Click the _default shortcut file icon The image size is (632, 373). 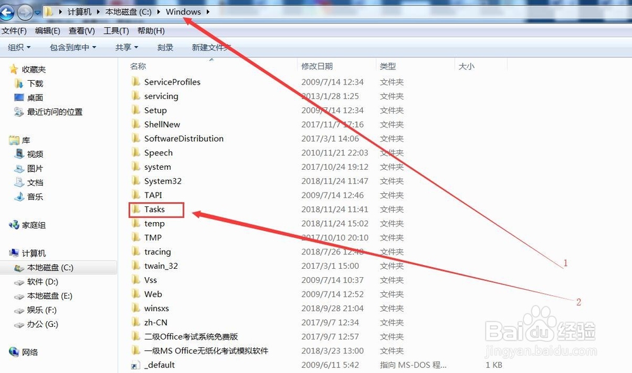135,365
